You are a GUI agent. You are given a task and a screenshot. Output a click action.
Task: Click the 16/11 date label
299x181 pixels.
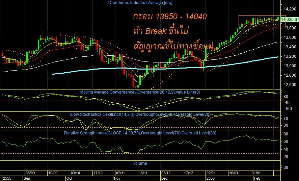pos(143,173)
